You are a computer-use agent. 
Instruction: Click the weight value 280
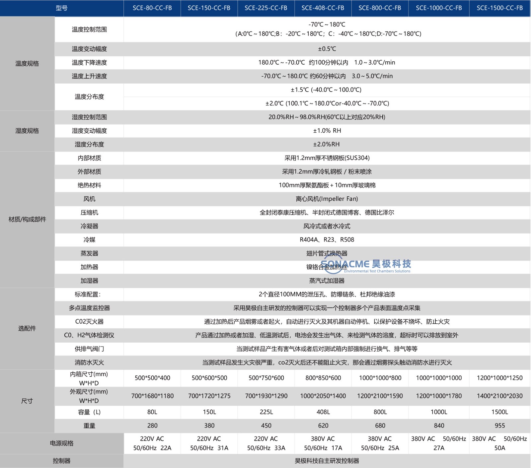coord(152,426)
